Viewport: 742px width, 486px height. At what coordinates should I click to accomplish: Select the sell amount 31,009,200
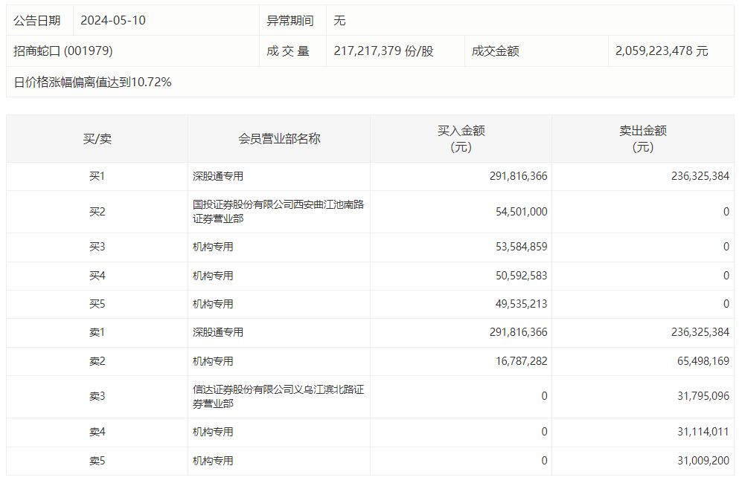703,461
